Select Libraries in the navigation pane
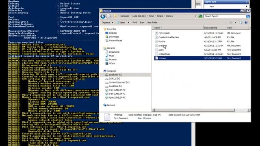The height and width of the screenshot is (146, 260). pyautogui.click(x=111, y=48)
